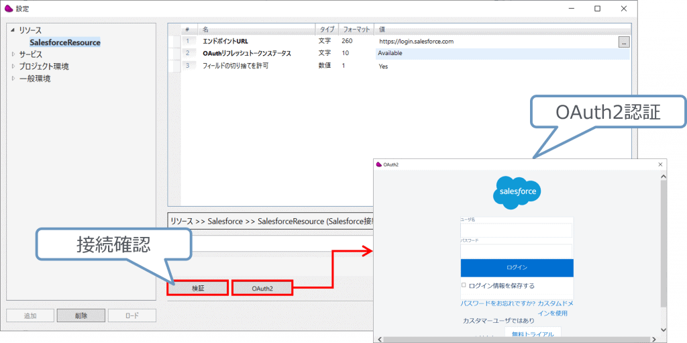Check the ログイン情報を保存する checkbox

(464, 285)
